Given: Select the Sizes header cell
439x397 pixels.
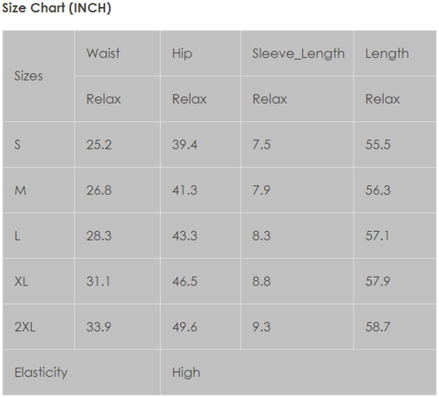Looking at the screenshot, I should tap(28, 76).
